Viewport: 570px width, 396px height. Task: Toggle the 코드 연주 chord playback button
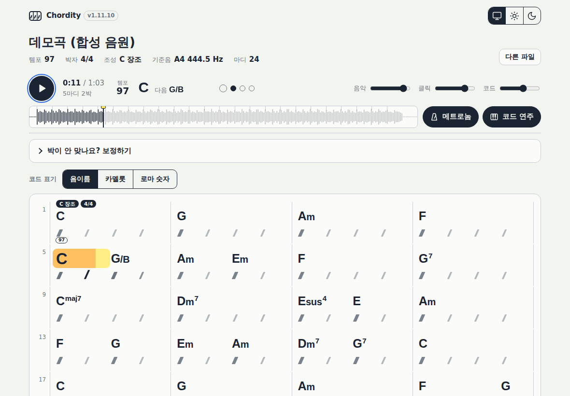click(512, 116)
